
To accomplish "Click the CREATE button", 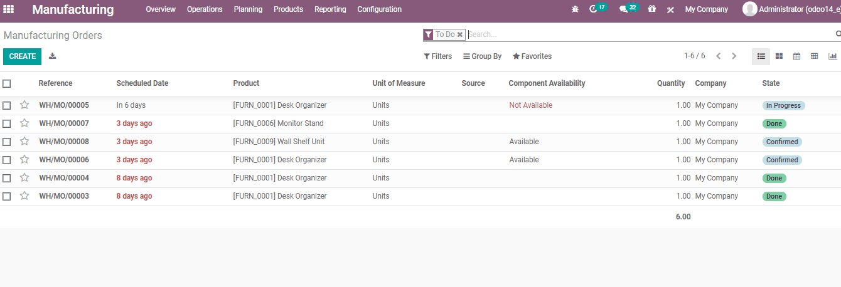I will click(23, 56).
